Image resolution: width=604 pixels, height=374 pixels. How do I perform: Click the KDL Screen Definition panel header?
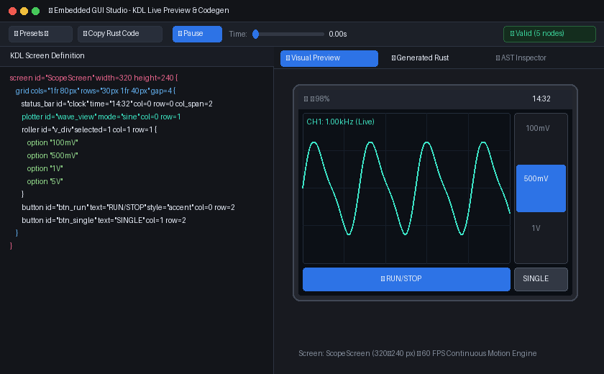[x=47, y=56]
